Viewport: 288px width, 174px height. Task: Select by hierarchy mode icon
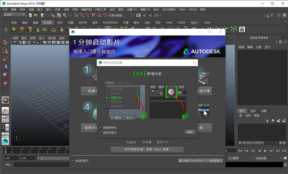(x=53, y=15)
